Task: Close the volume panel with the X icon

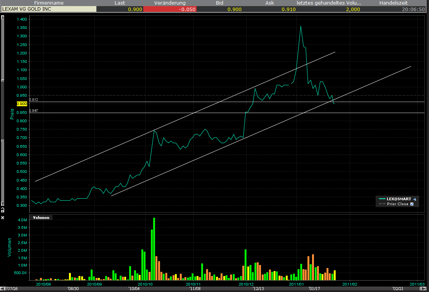Action: point(3,217)
